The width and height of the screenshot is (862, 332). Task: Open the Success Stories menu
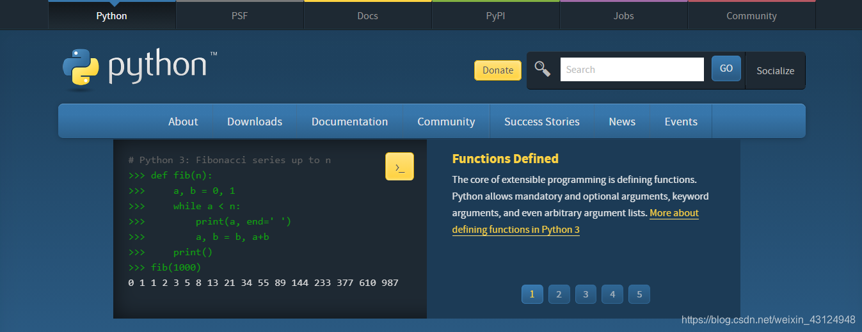[x=542, y=122]
